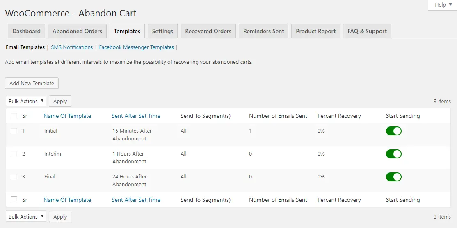Click the Final template name
The image size is (457, 228).
tap(50, 176)
